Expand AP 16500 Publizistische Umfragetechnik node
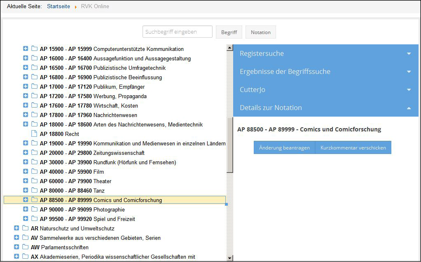This screenshot has width=421, height=262. coord(26,67)
